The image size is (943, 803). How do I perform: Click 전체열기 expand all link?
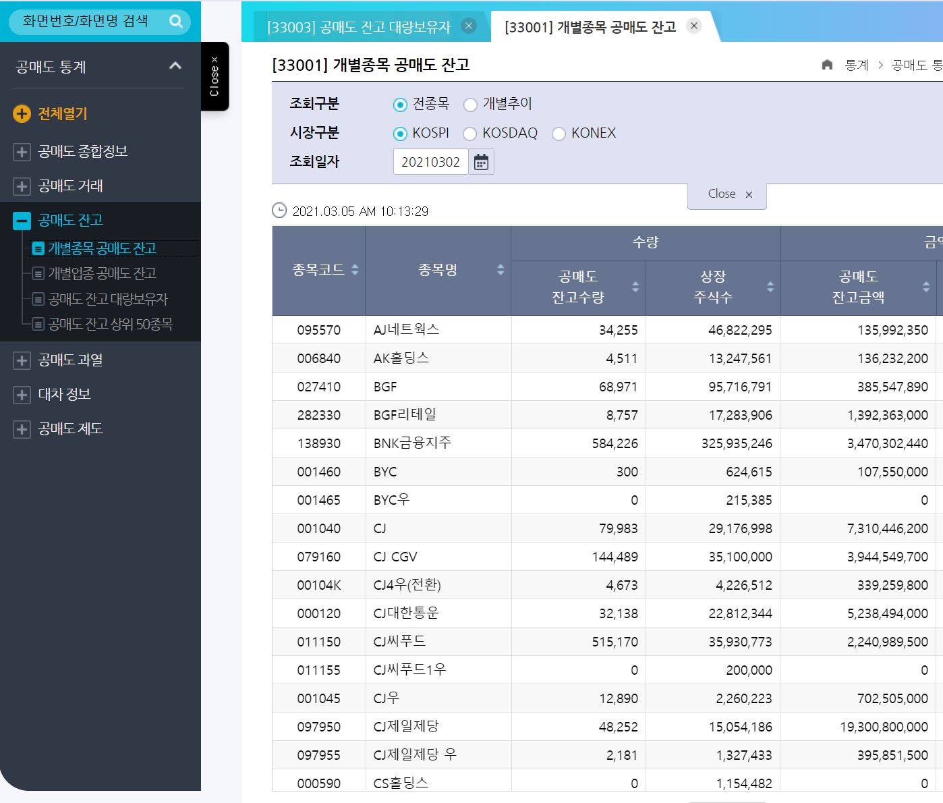pos(63,114)
